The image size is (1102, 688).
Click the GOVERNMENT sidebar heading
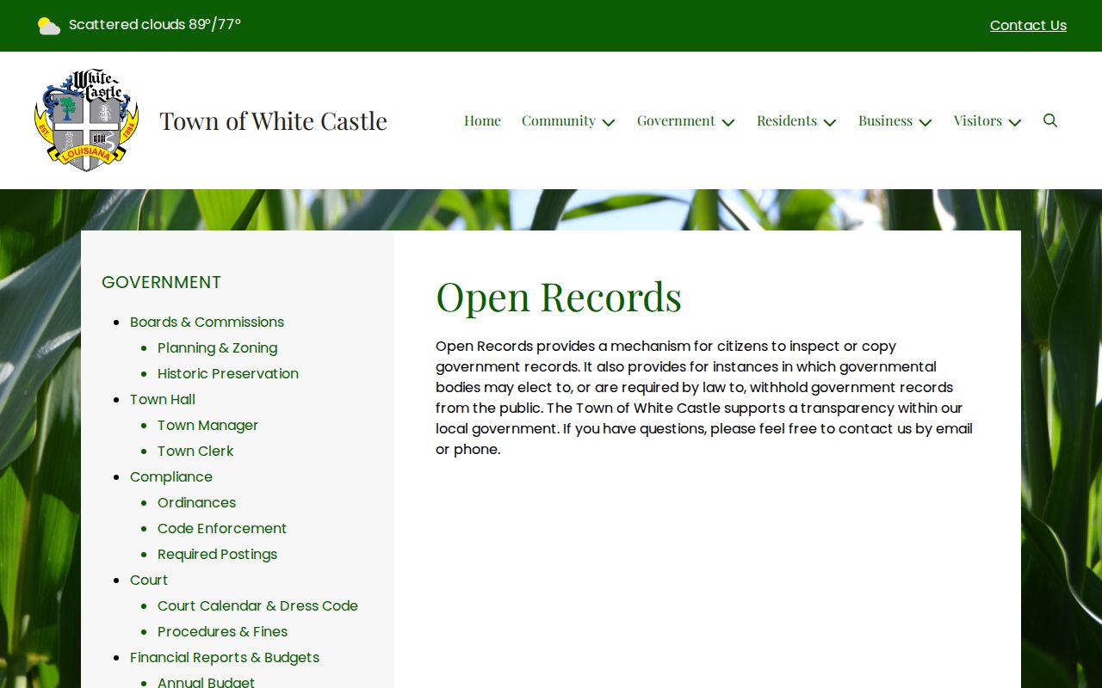161,282
